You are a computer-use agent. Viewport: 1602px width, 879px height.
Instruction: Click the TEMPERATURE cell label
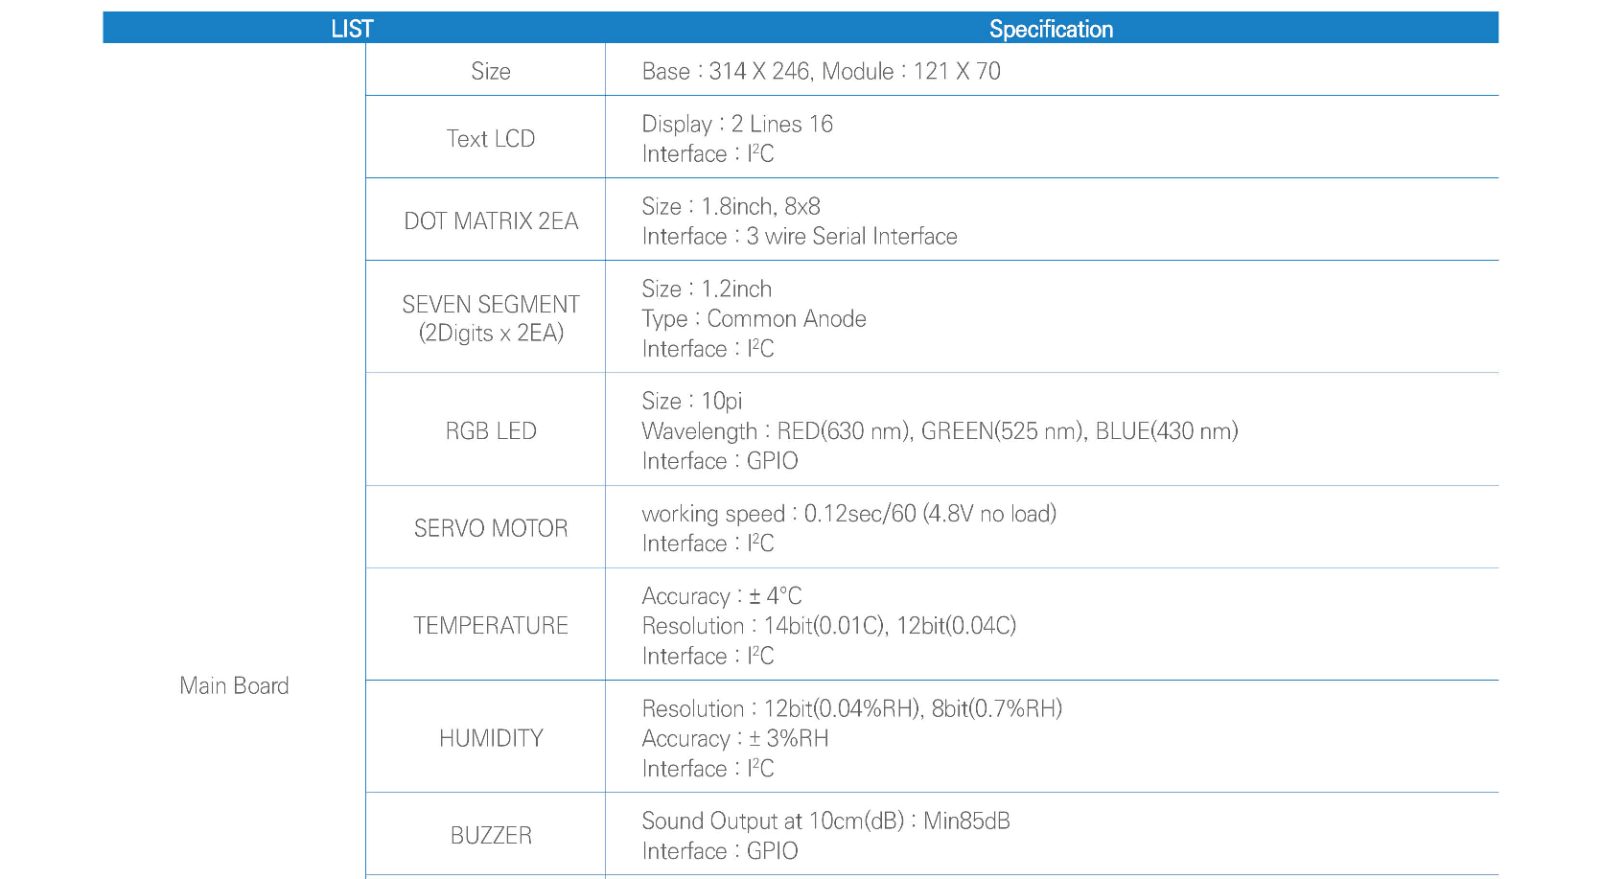[x=490, y=625]
